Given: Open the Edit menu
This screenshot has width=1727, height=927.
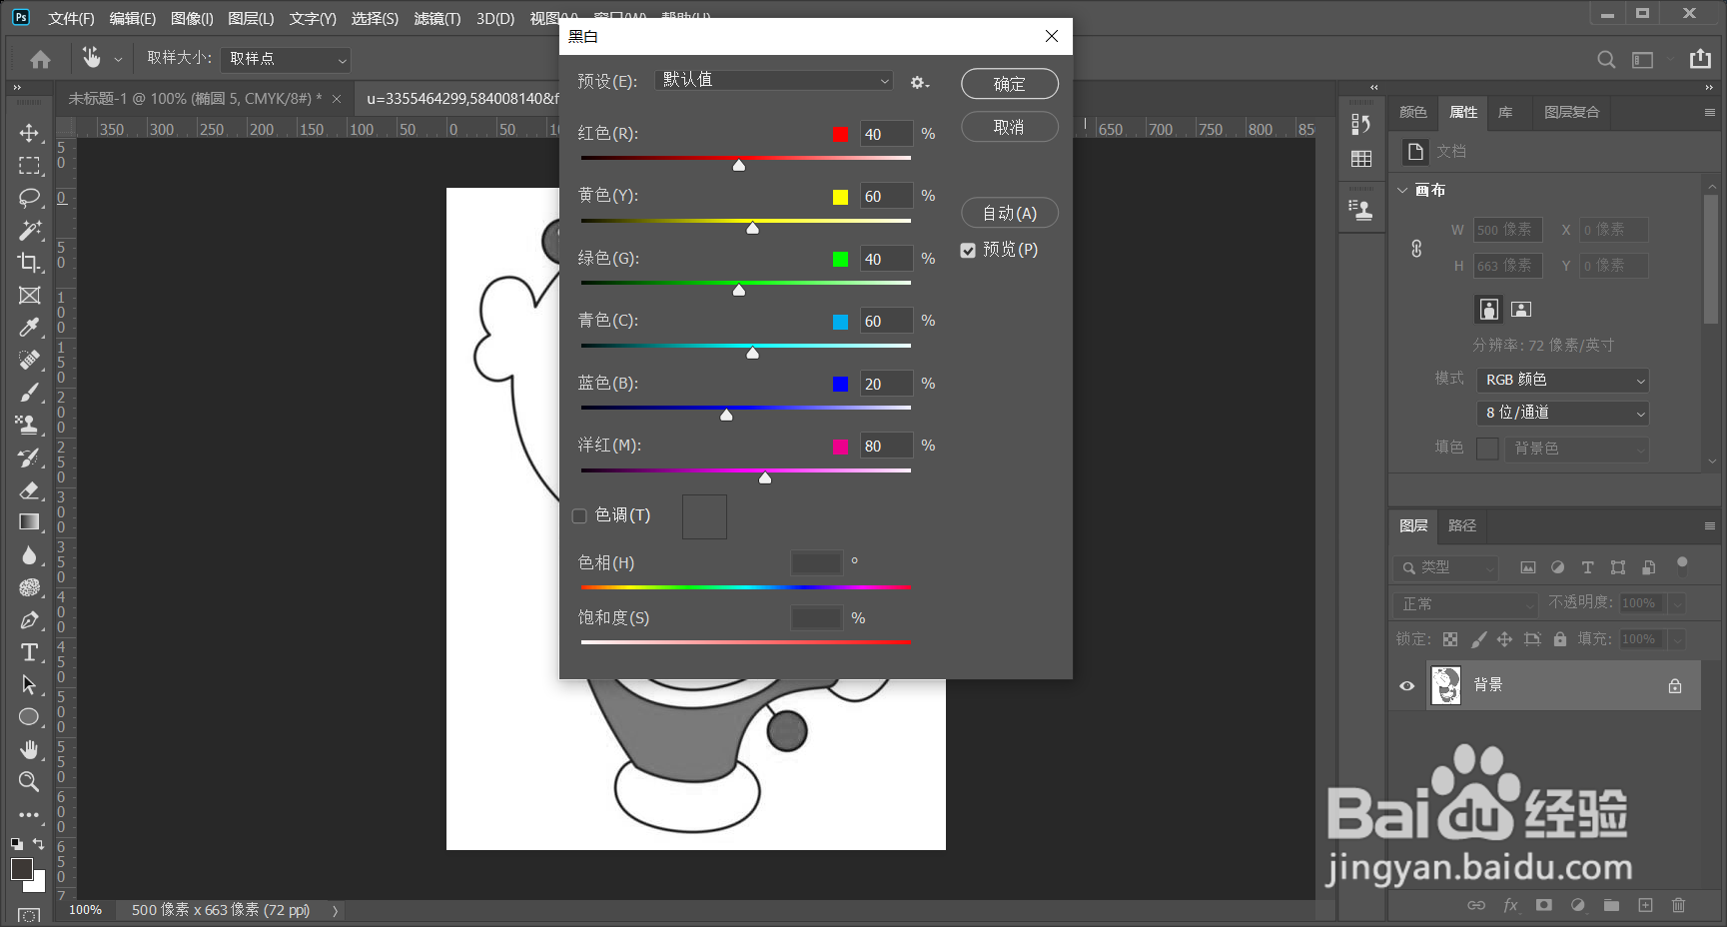Looking at the screenshot, I should tap(133, 19).
